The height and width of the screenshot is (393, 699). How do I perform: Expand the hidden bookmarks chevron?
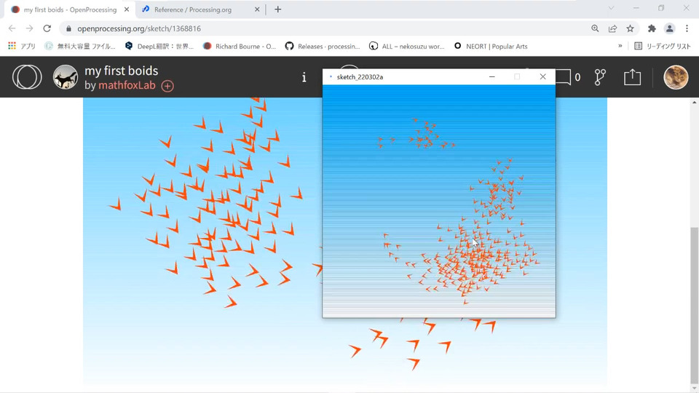click(x=620, y=46)
